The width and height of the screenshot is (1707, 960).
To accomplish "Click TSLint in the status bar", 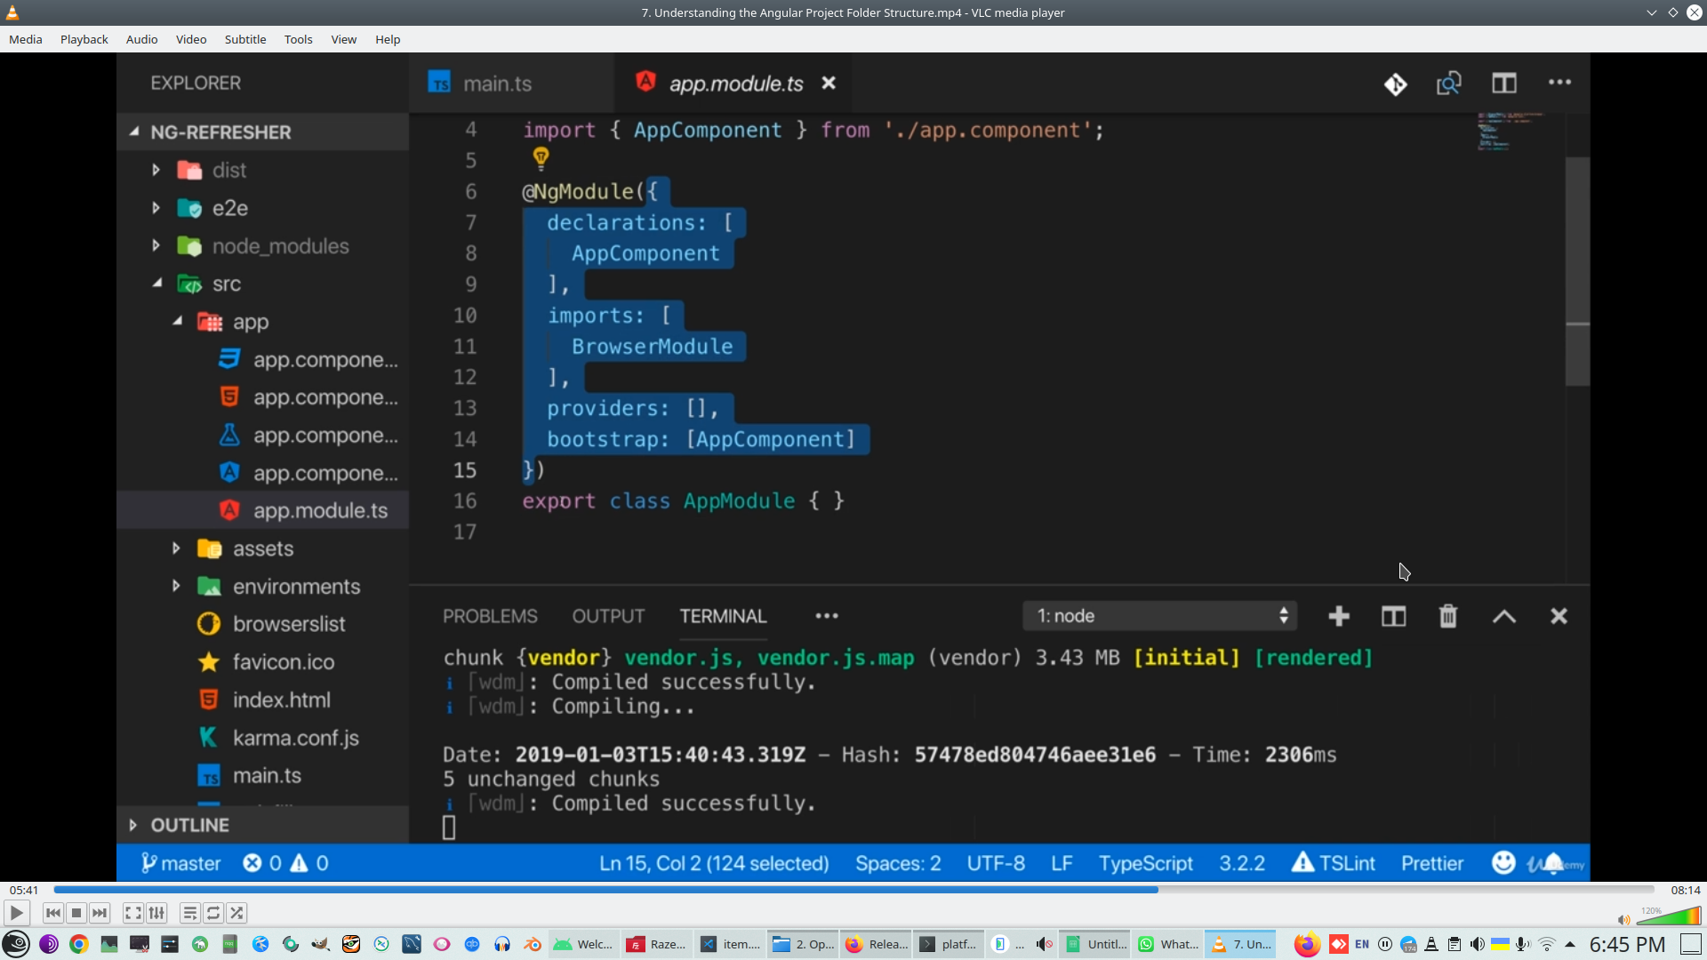I will (x=1333, y=862).
